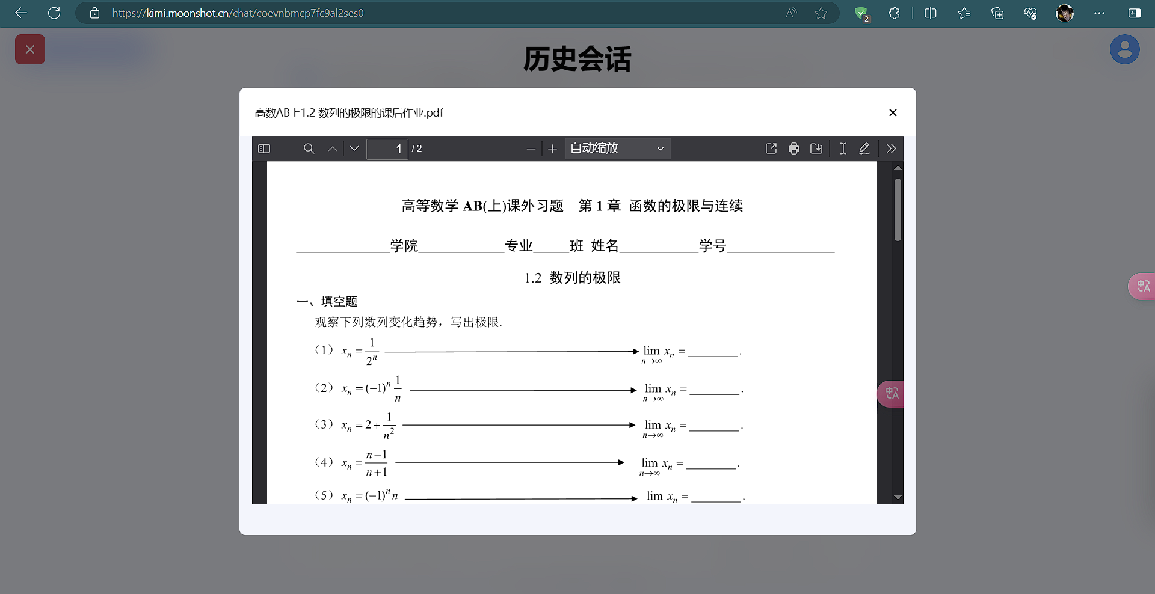Download the PDF file
The height and width of the screenshot is (594, 1155).
point(816,148)
